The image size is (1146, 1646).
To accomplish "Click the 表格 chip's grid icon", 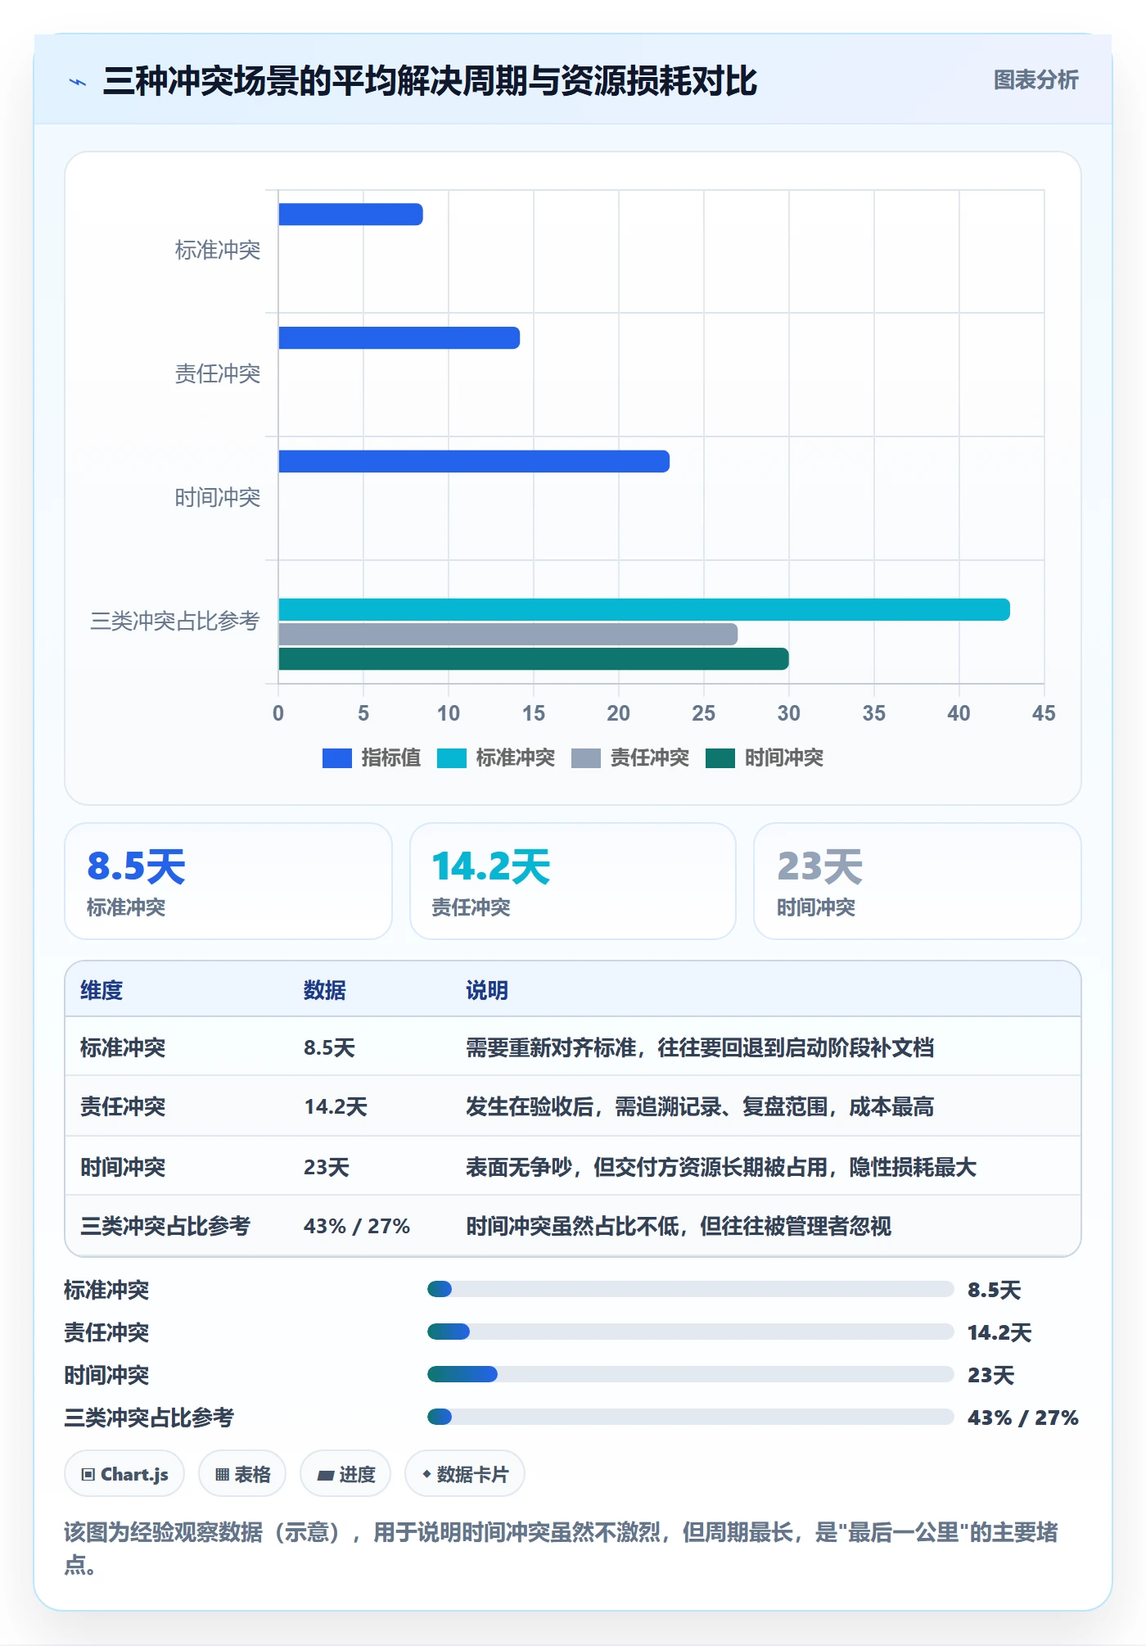I will pos(223,1475).
